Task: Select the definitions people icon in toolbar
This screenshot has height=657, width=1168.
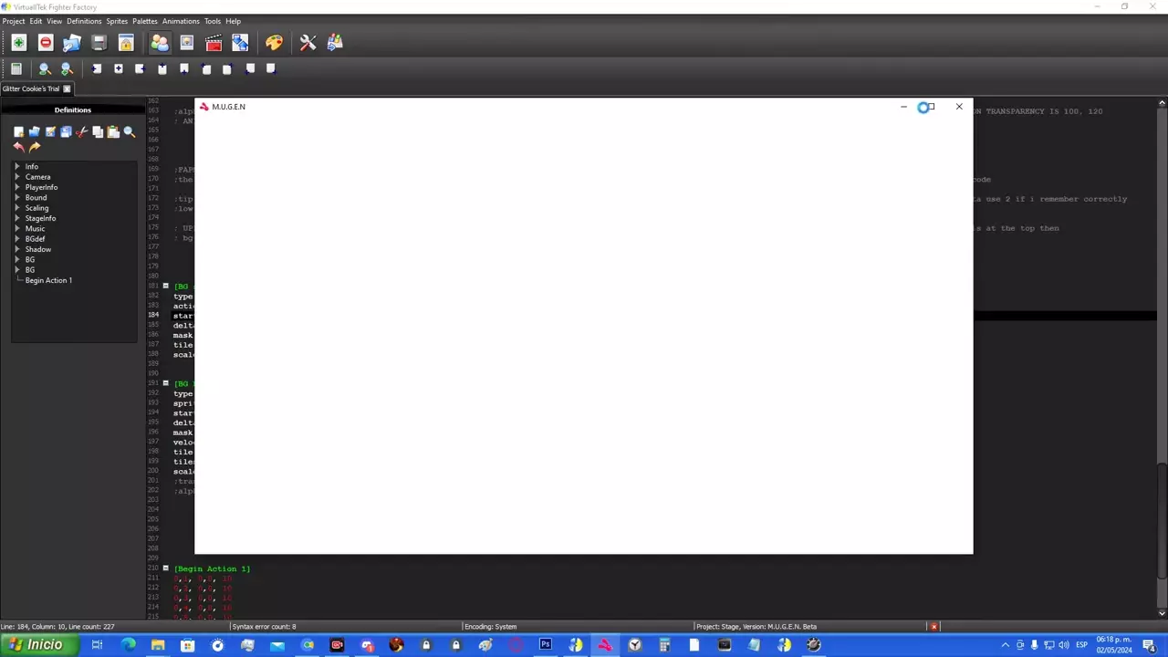Action: 160,43
